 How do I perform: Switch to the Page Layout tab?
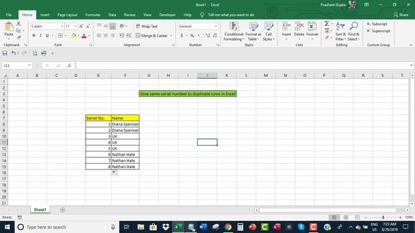point(67,15)
